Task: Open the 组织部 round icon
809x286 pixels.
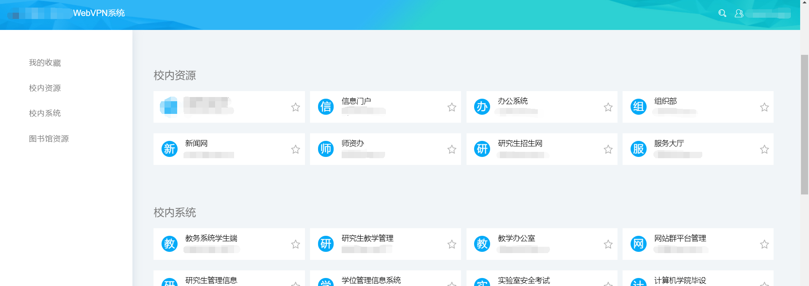Action: click(x=638, y=107)
